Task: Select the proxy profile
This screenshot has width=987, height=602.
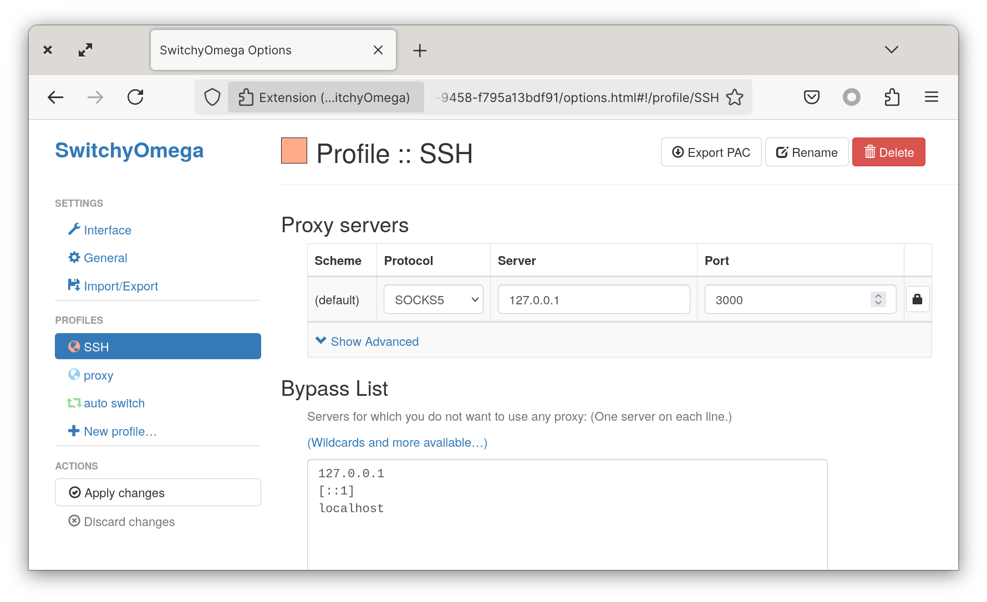Action: coord(98,375)
